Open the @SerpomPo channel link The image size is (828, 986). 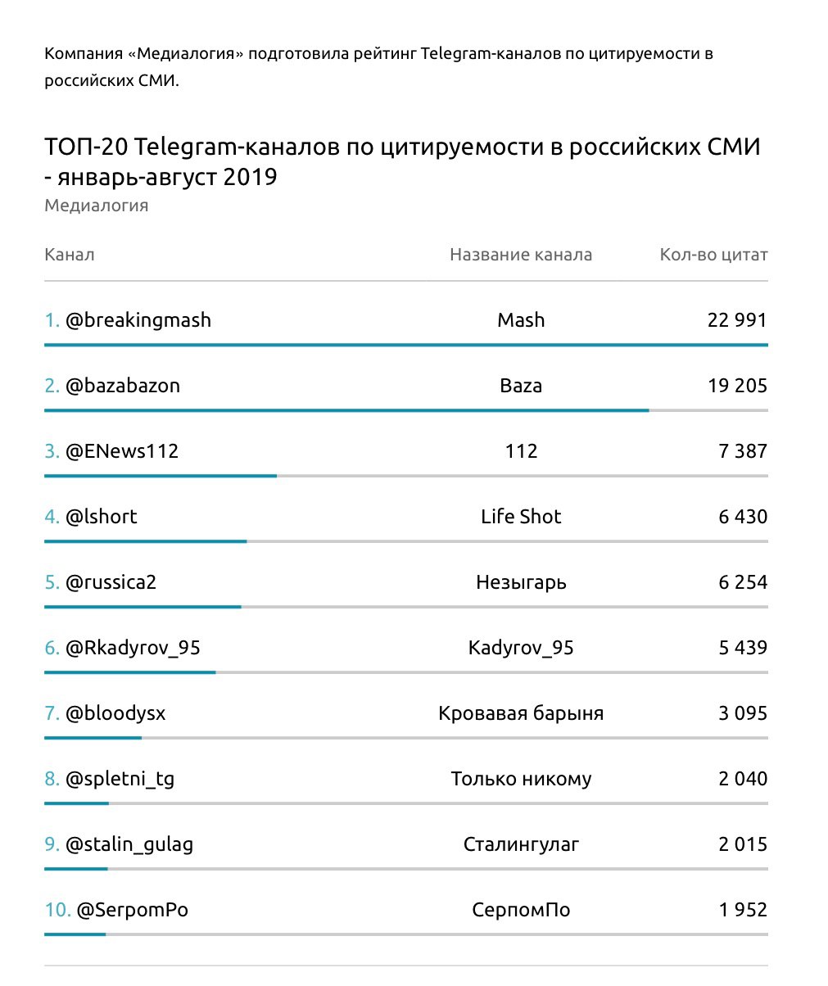[132, 910]
